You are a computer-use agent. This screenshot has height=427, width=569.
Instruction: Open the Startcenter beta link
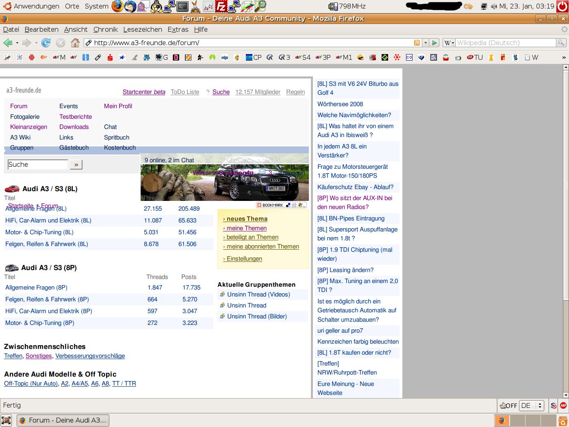(144, 92)
